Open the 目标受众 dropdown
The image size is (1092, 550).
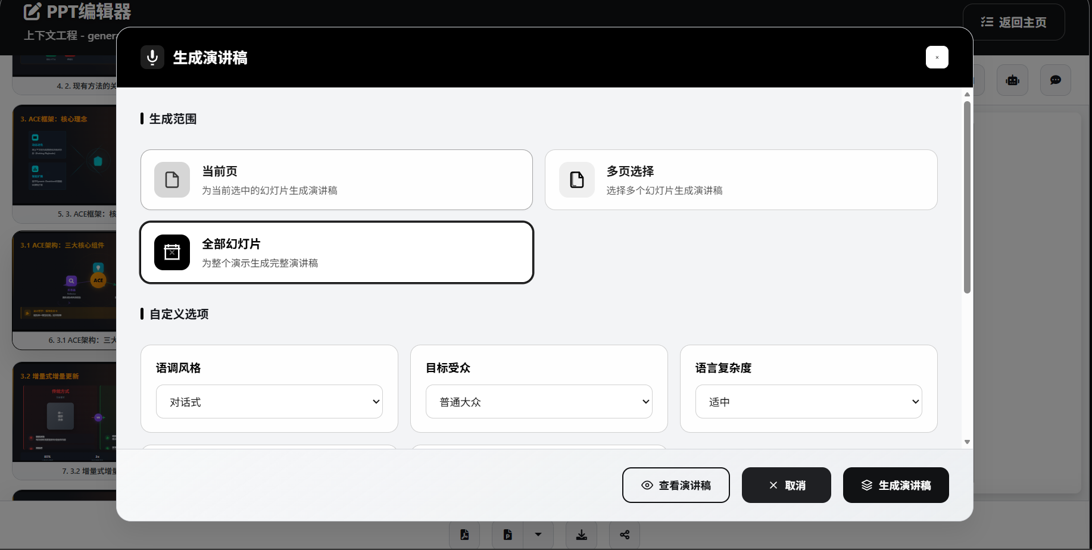coord(538,401)
